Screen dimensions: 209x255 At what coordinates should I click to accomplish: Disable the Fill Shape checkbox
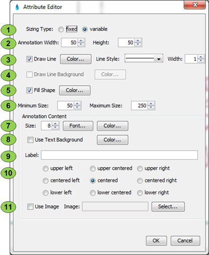pos(29,90)
